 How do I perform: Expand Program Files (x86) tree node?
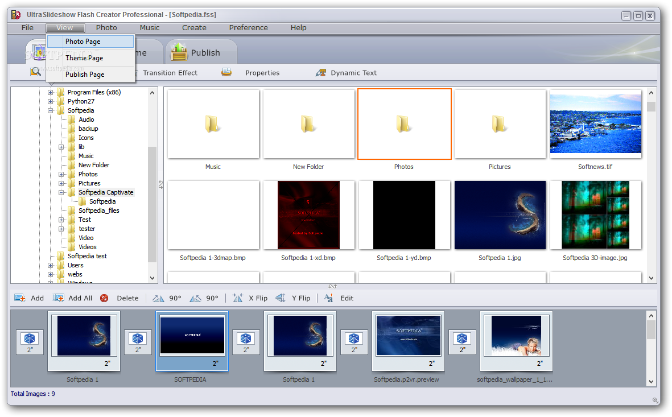pos(50,92)
